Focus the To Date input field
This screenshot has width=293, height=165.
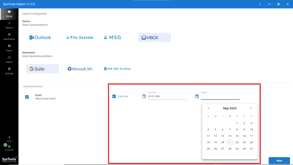click(220, 96)
